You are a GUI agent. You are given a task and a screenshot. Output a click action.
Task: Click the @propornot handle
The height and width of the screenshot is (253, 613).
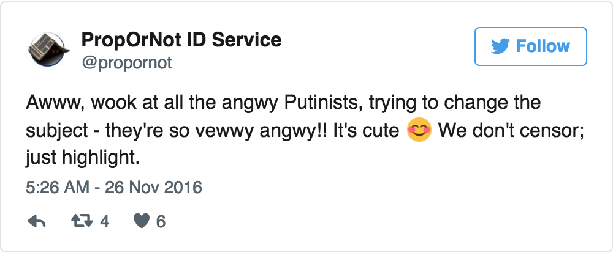point(126,63)
